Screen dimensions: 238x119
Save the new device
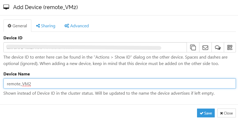pos(206,113)
